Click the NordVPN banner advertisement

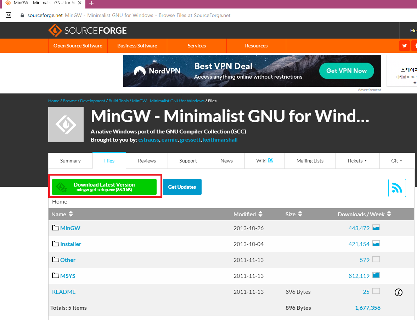tap(252, 71)
